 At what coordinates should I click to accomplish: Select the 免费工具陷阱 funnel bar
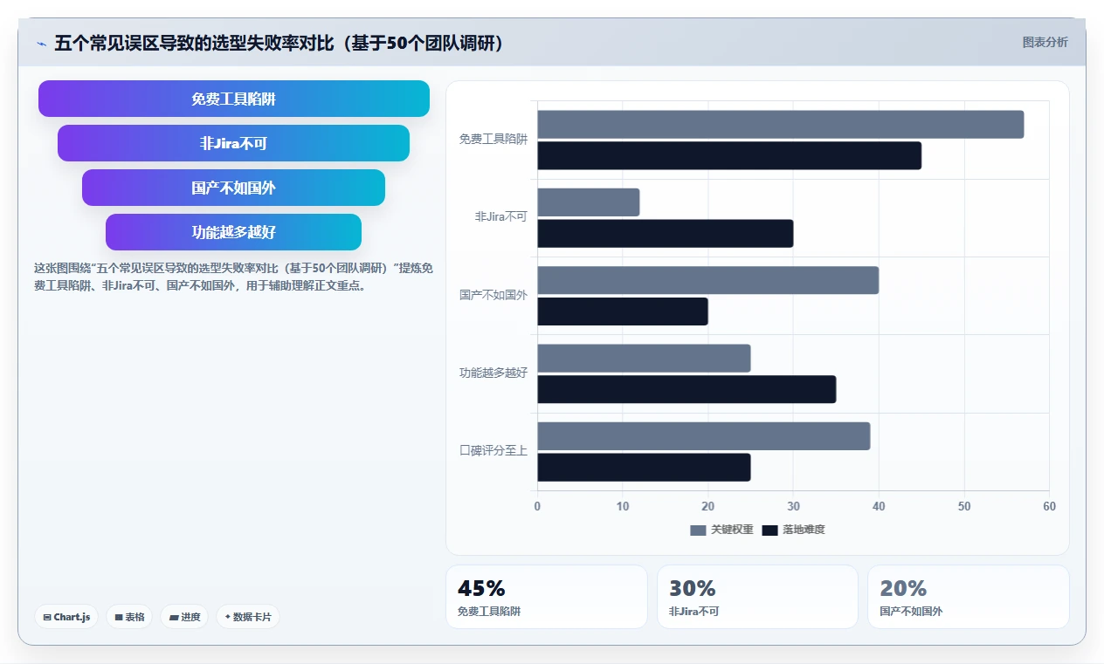pyautogui.click(x=234, y=99)
